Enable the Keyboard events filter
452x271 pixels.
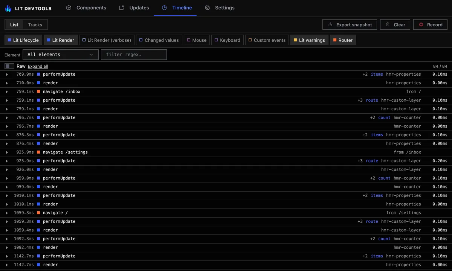[x=227, y=40]
